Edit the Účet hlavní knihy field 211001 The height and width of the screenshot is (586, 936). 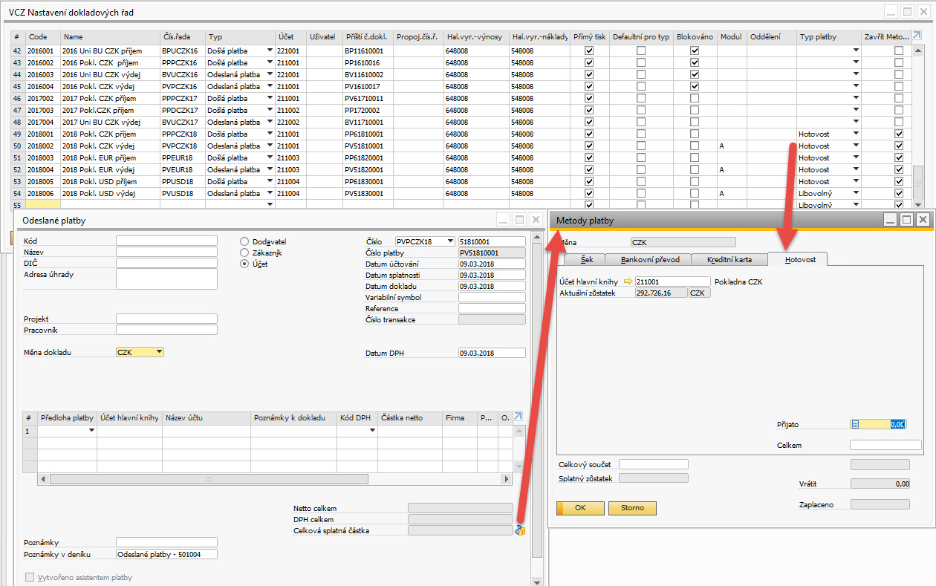point(672,281)
